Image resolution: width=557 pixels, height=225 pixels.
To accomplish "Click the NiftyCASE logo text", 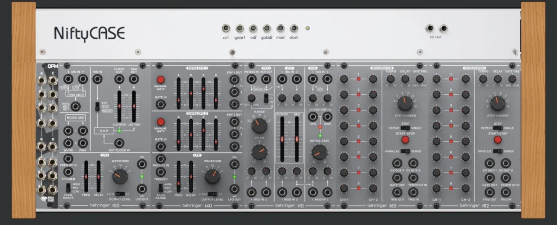I will click(89, 33).
